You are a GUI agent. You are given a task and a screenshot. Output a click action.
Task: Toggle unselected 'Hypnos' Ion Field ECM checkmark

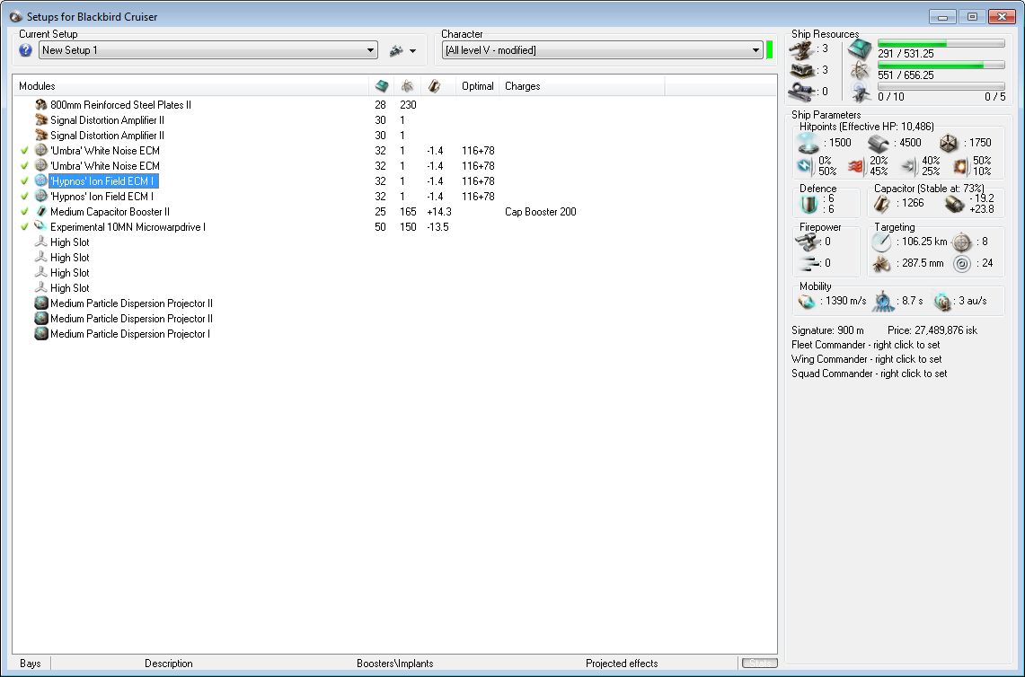tap(24, 196)
